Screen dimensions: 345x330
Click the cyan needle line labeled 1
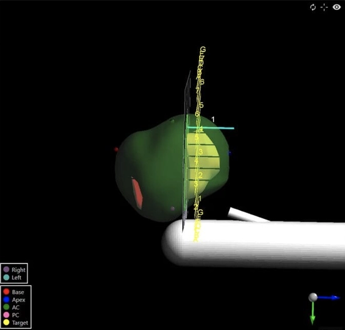point(210,128)
